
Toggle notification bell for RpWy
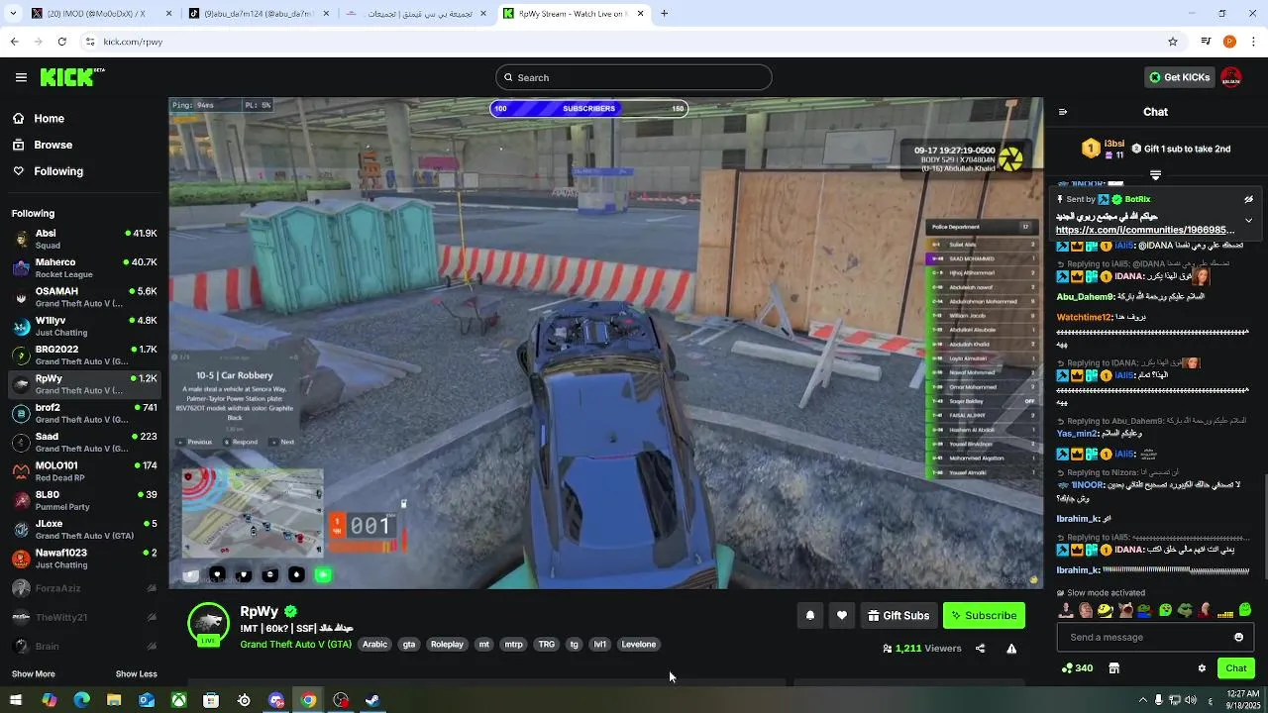coord(809,616)
